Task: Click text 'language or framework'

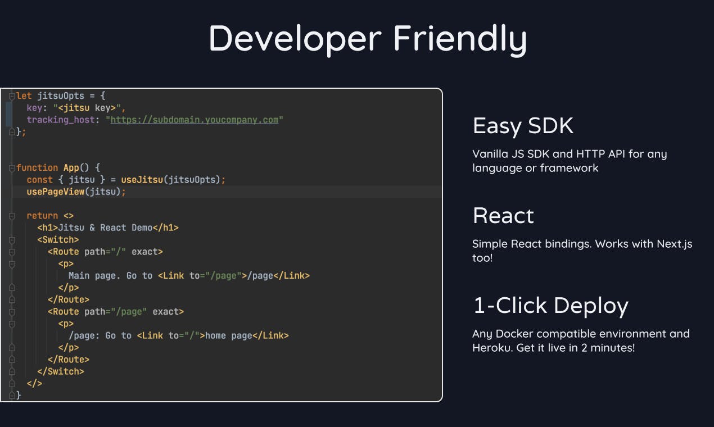Action: tap(535, 168)
